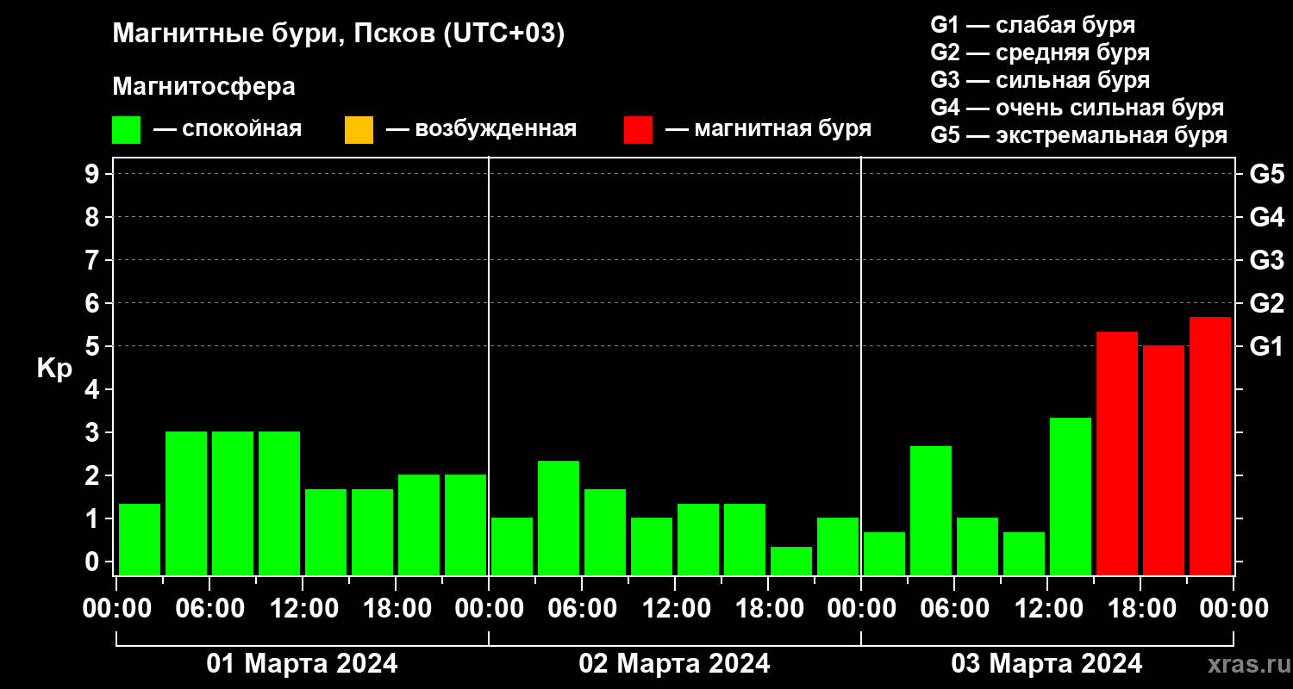The width and height of the screenshot is (1293, 689).
Task: Click the date label «03 Марта 2024»
Action: 1046,664
